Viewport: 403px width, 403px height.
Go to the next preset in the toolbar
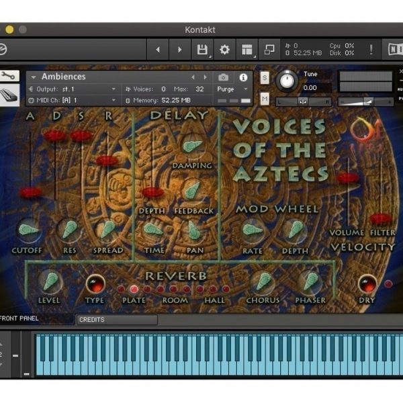[x=179, y=49]
